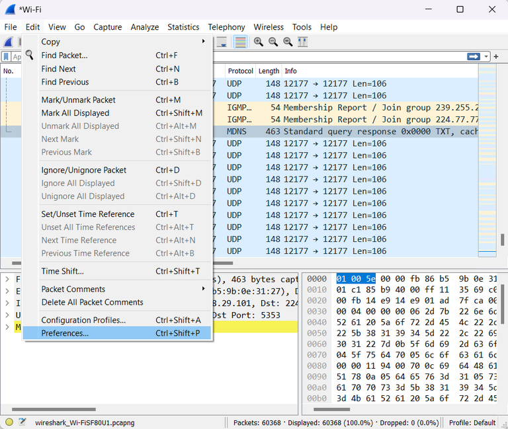Click the zoom out magnifier icon
The height and width of the screenshot is (429, 508).
tap(273, 42)
